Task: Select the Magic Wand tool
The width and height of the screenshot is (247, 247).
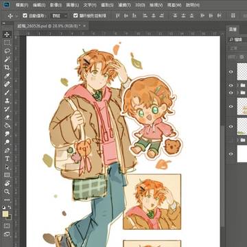Action: click(7, 59)
